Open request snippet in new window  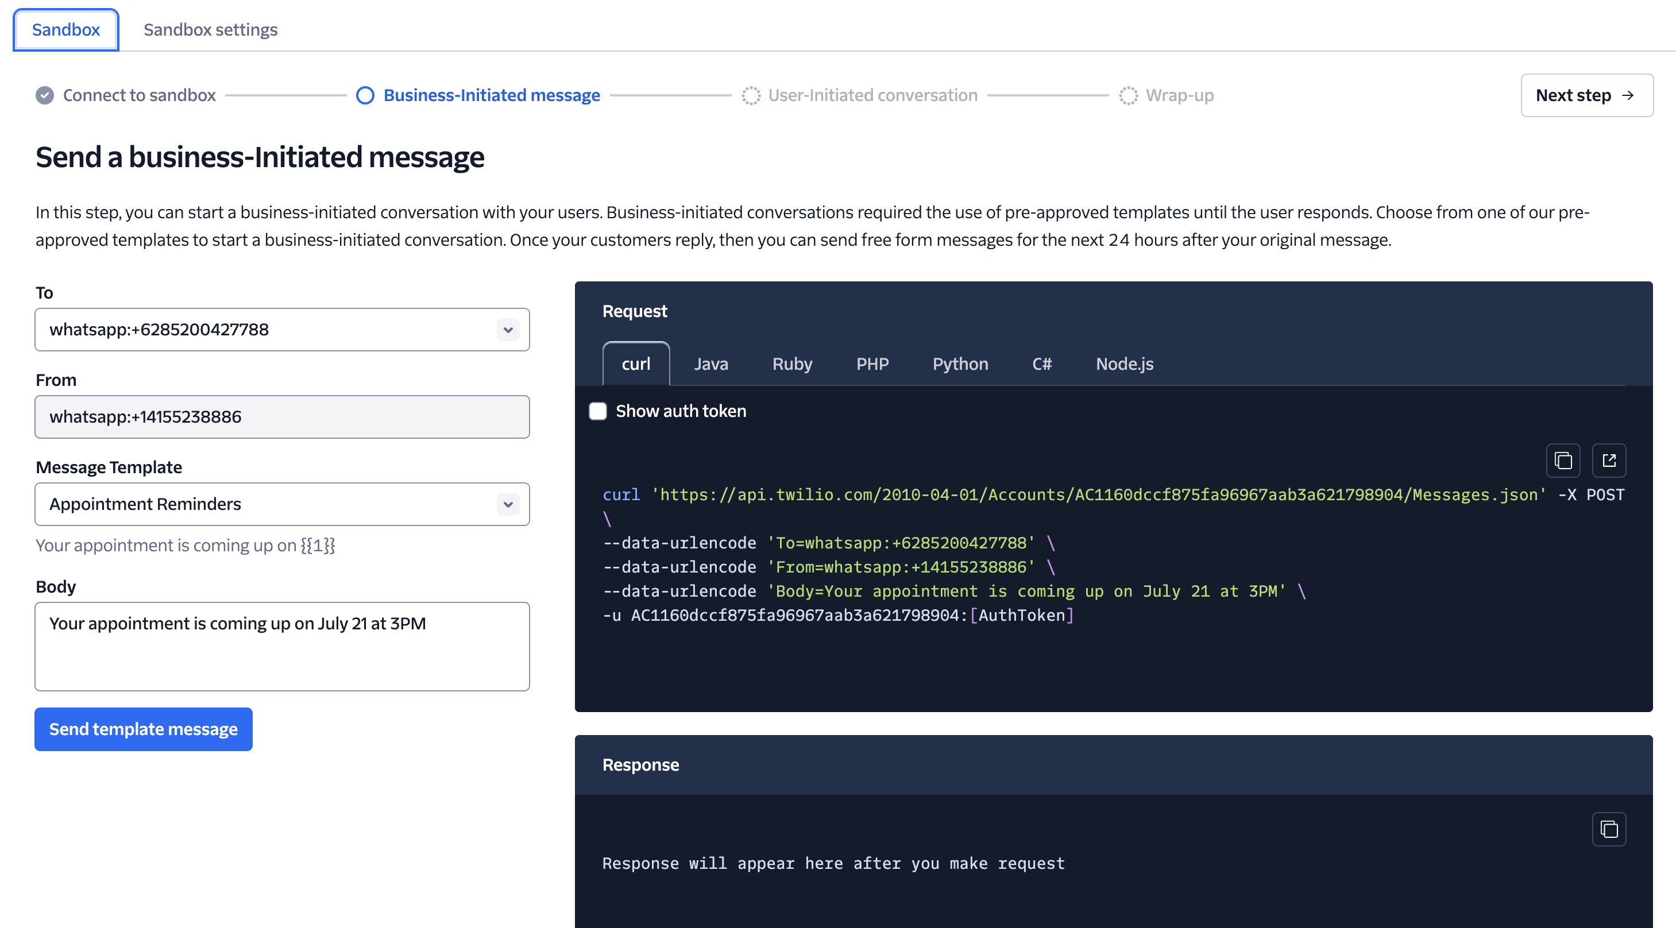tap(1609, 460)
